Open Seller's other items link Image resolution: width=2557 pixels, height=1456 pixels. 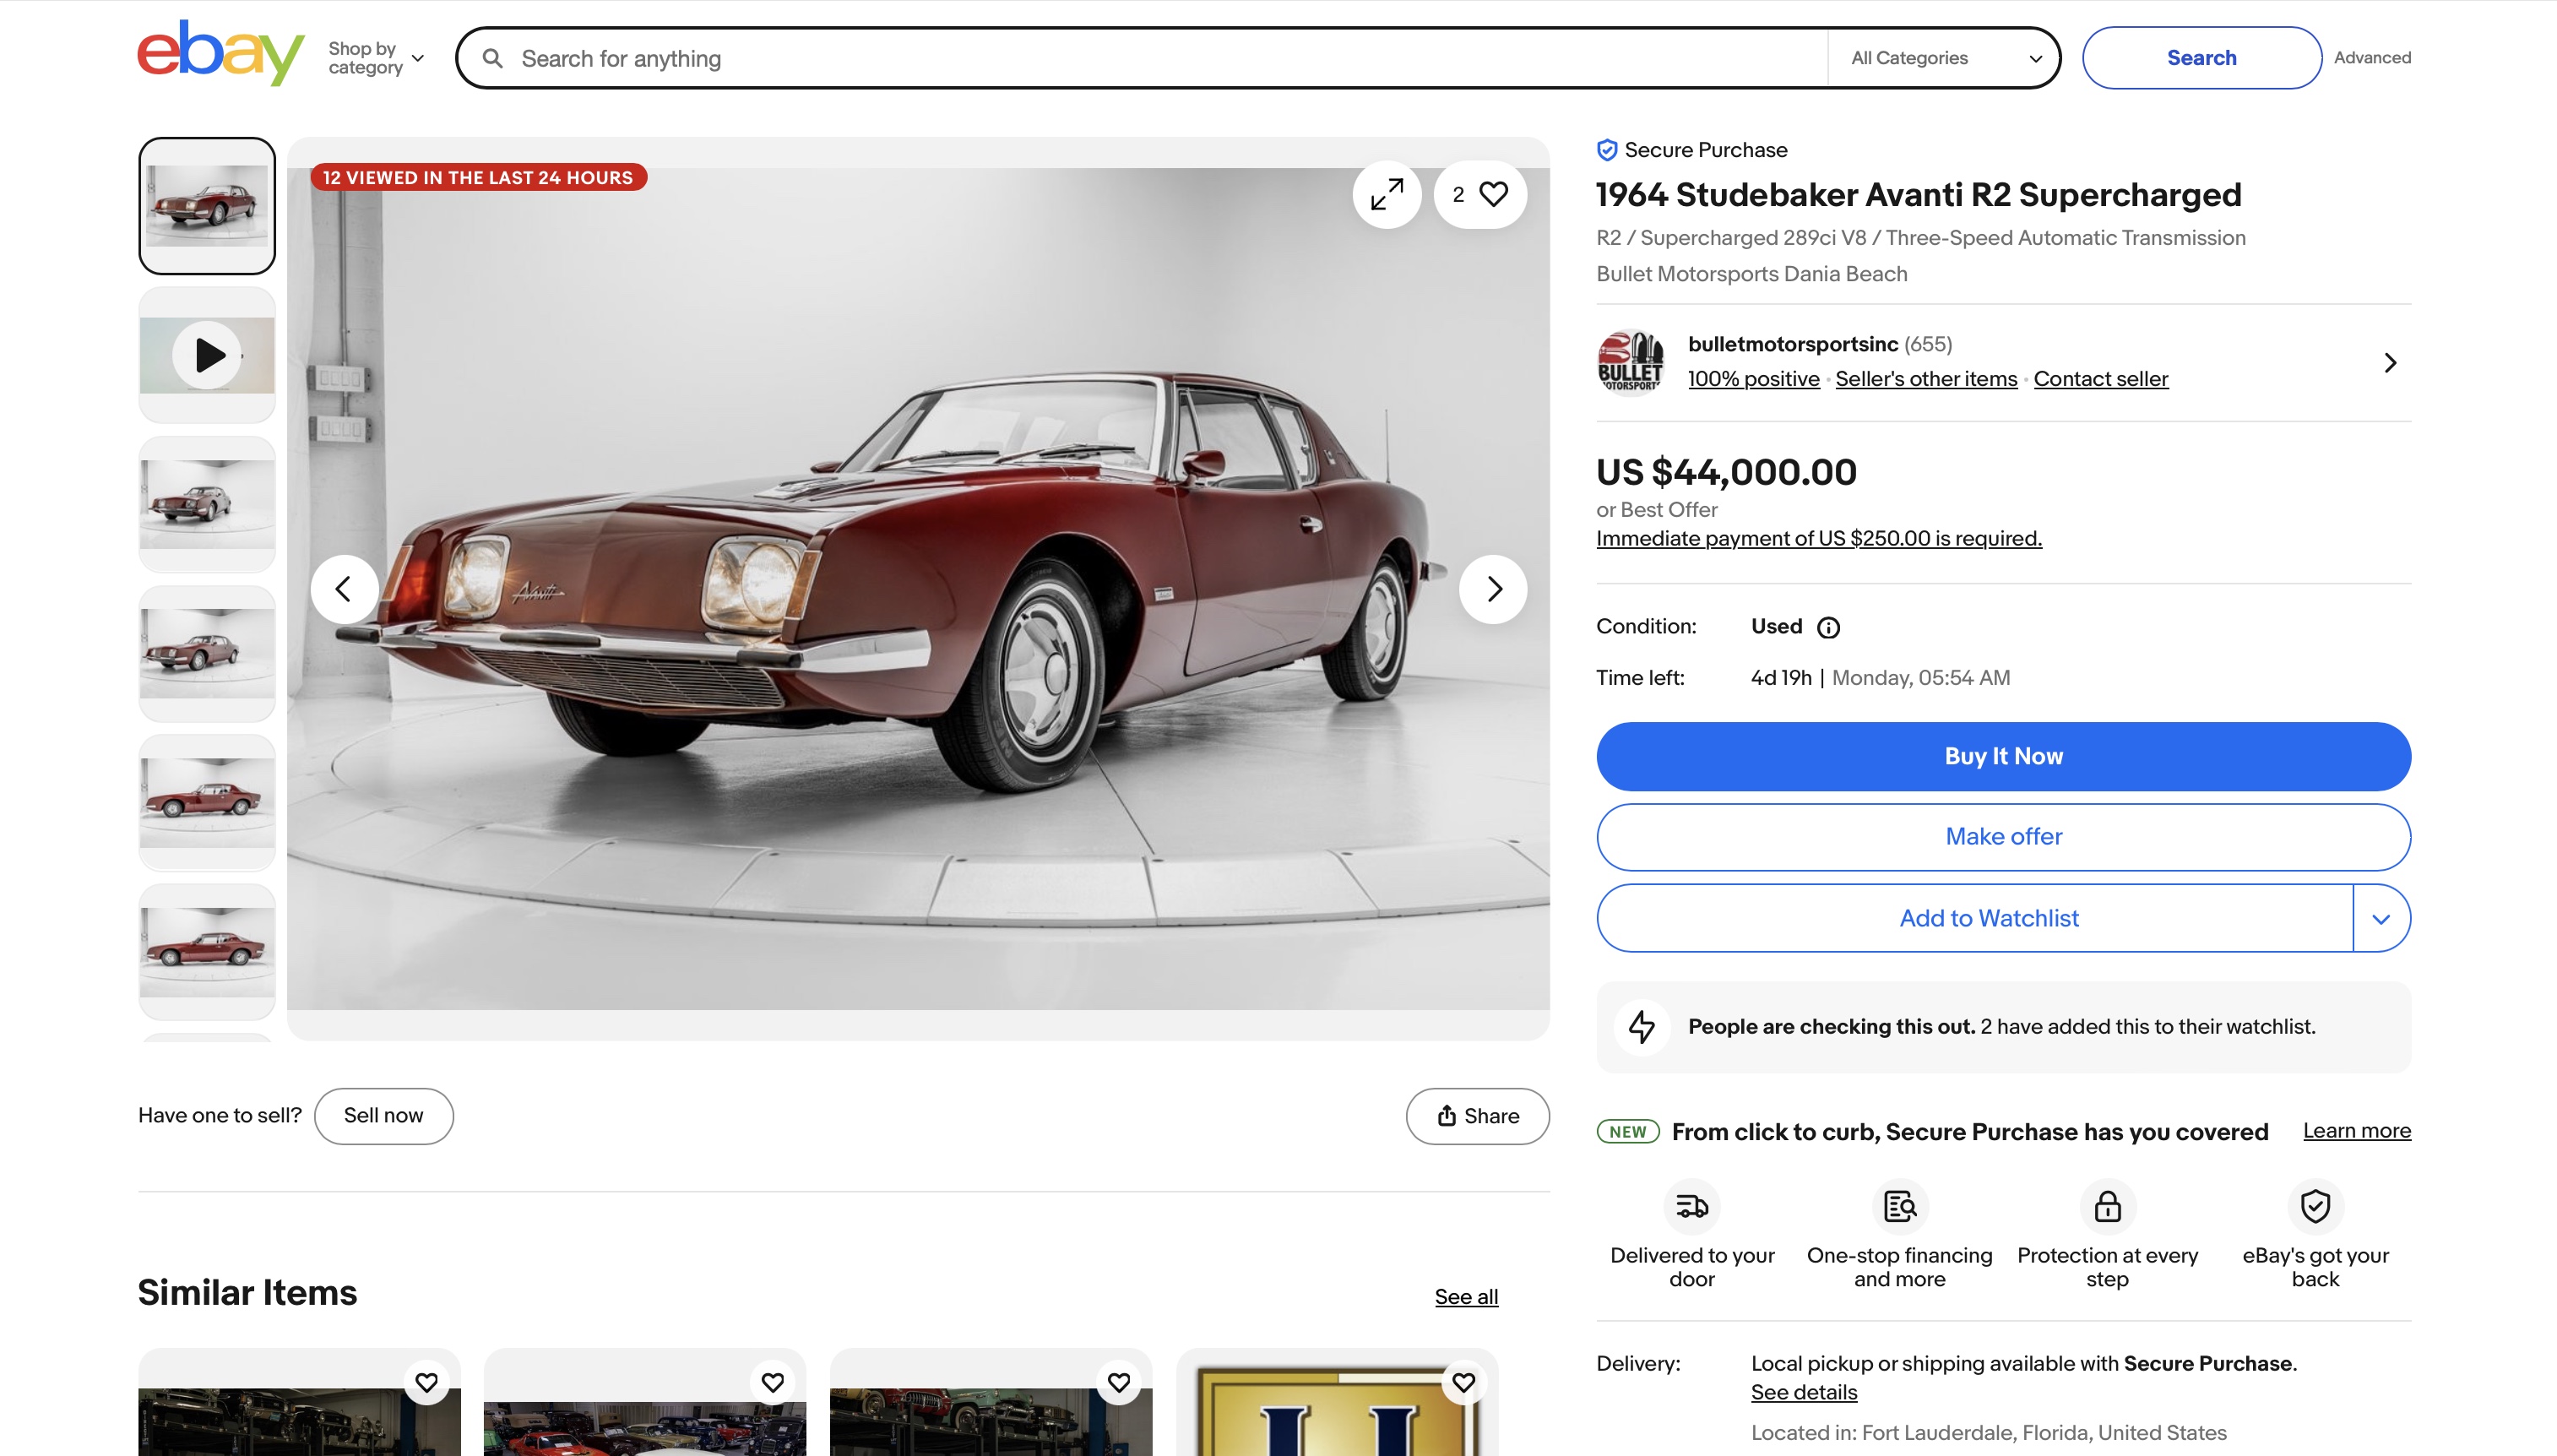1925,379
